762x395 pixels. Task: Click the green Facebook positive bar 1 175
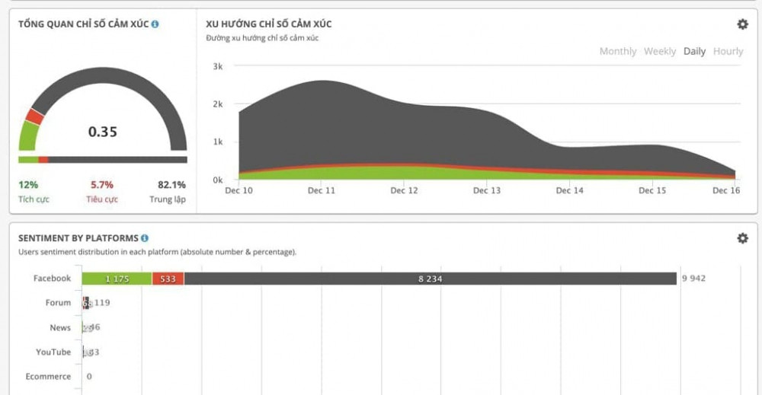(x=117, y=279)
